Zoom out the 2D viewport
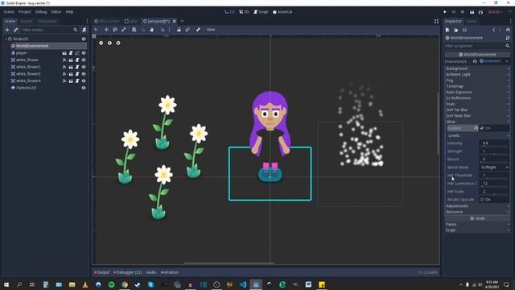 pyautogui.click(x=101, y=43)
